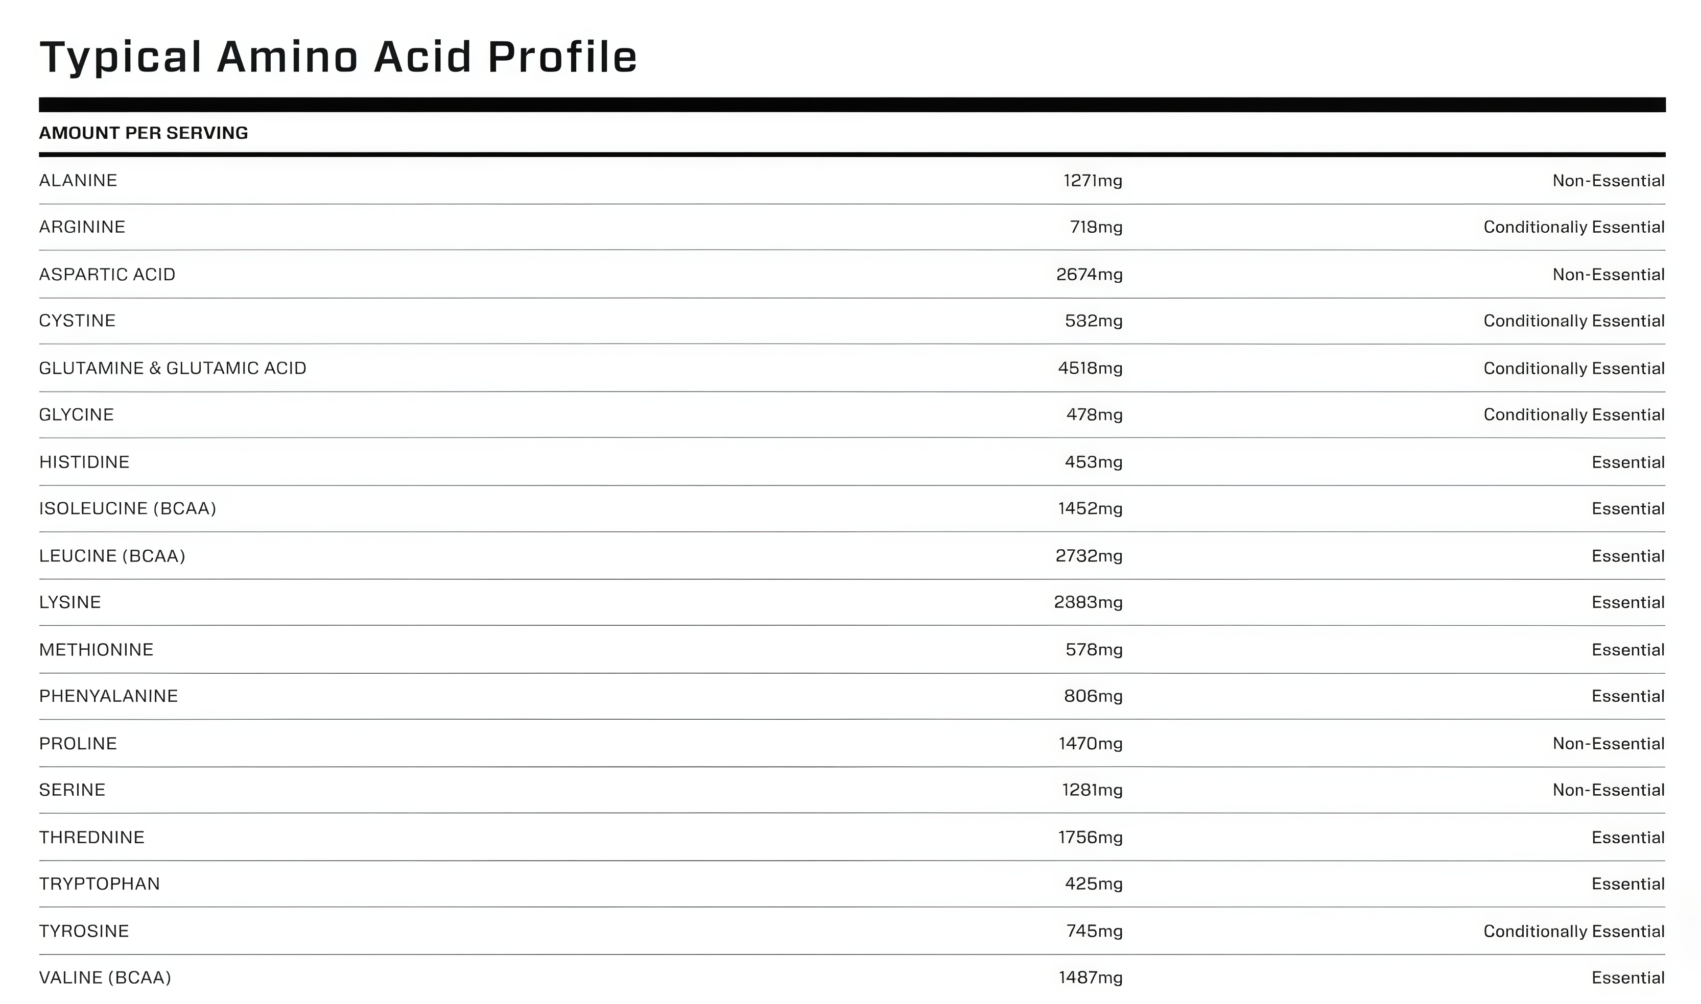Viewport: 1701px width, 1004px height.
Task: Click Conditionally Essential beside Cystine
Action: tap(1574, 321)
